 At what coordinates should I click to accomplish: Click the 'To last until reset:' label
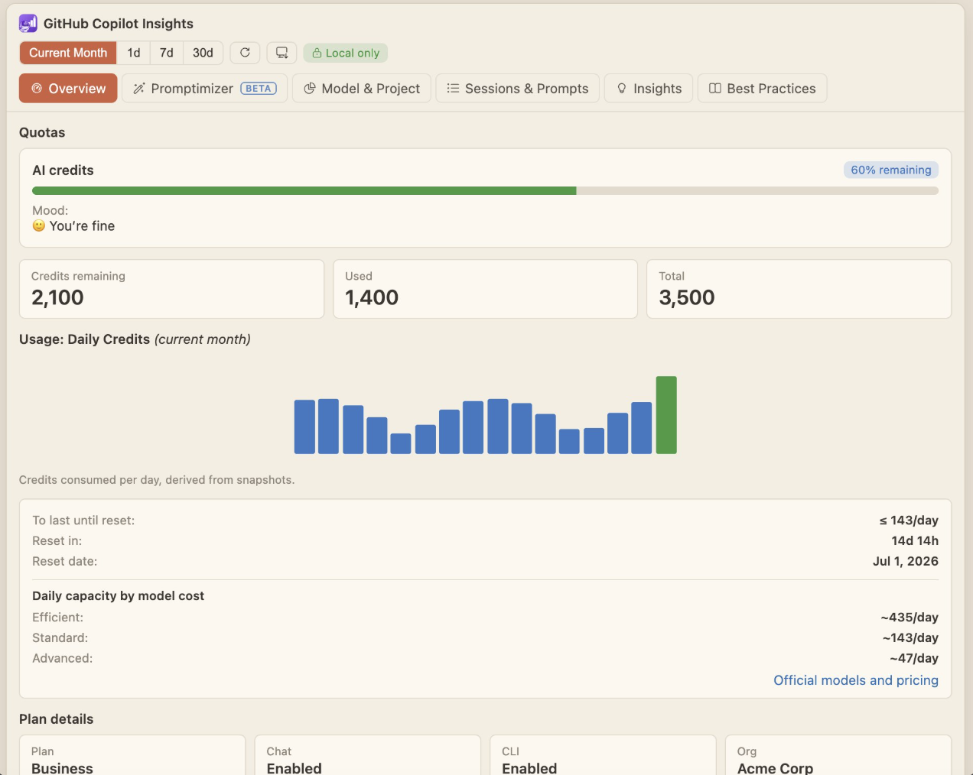[83, 520]
